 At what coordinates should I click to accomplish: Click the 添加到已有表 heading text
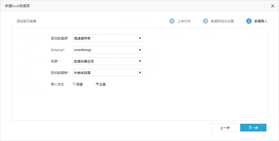pos(27,21)
